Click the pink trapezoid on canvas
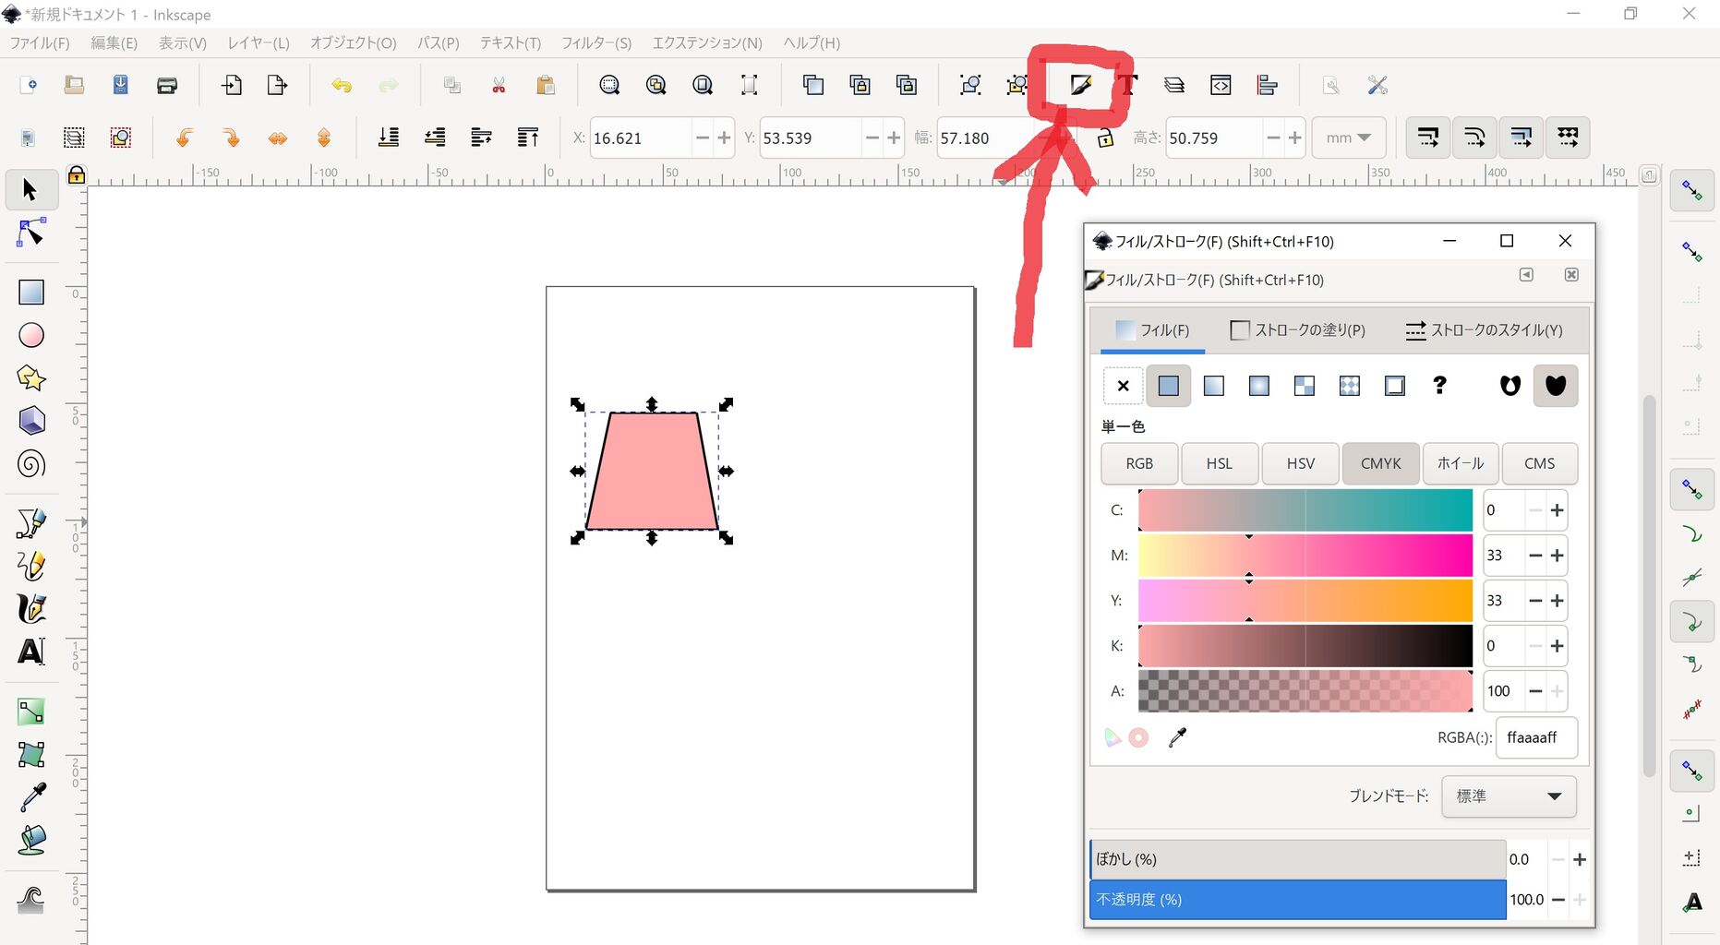Image resolution: width=1720 pixels, height=945 pixels. point(652,472)
